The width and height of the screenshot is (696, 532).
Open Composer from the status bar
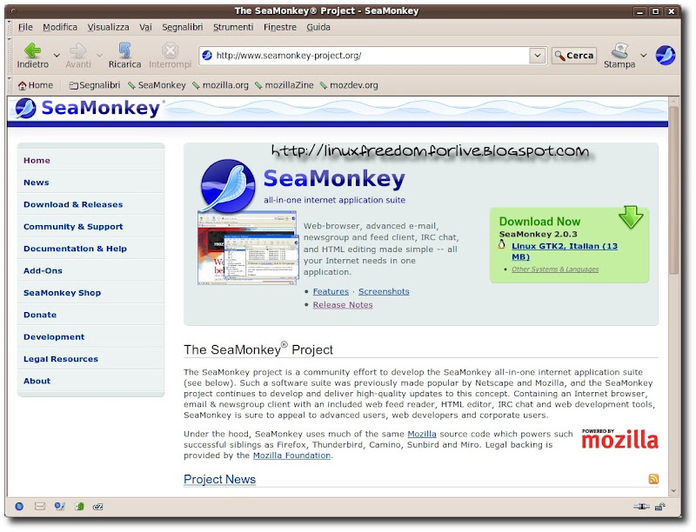point(59,506)
